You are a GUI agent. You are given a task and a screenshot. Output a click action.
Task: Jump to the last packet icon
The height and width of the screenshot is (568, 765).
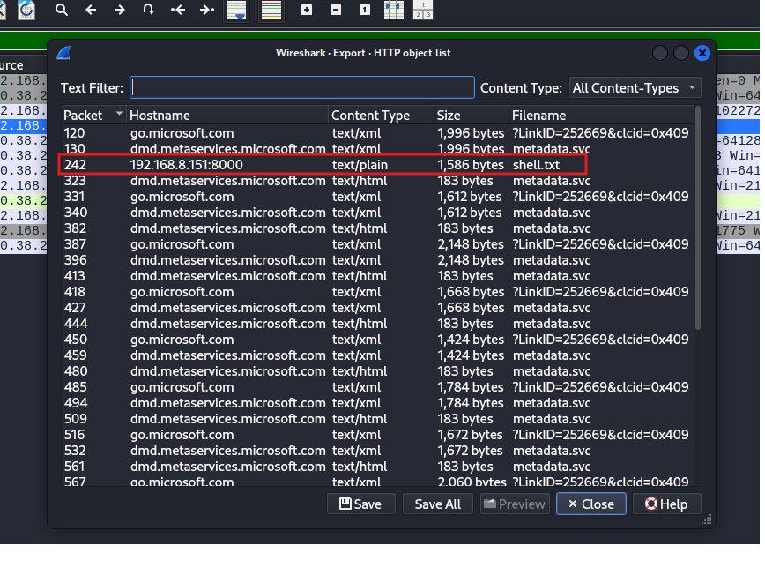207,10
